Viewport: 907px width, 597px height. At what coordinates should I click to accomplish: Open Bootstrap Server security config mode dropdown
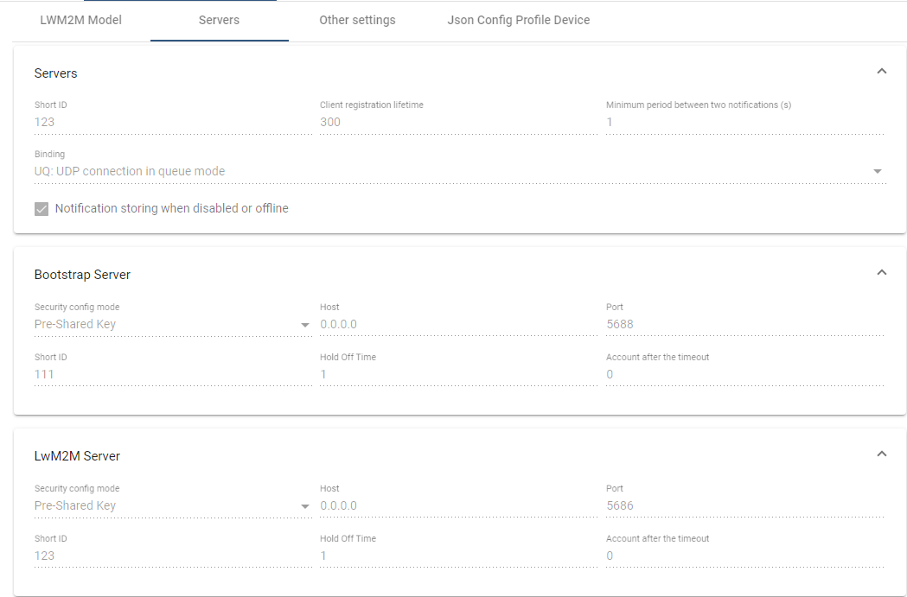[304, 324]
